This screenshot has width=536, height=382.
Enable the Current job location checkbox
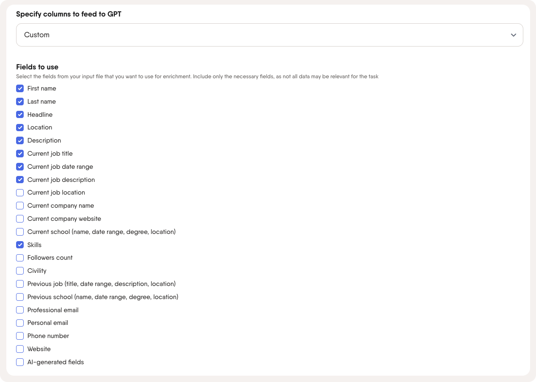[x=20, y=192]
